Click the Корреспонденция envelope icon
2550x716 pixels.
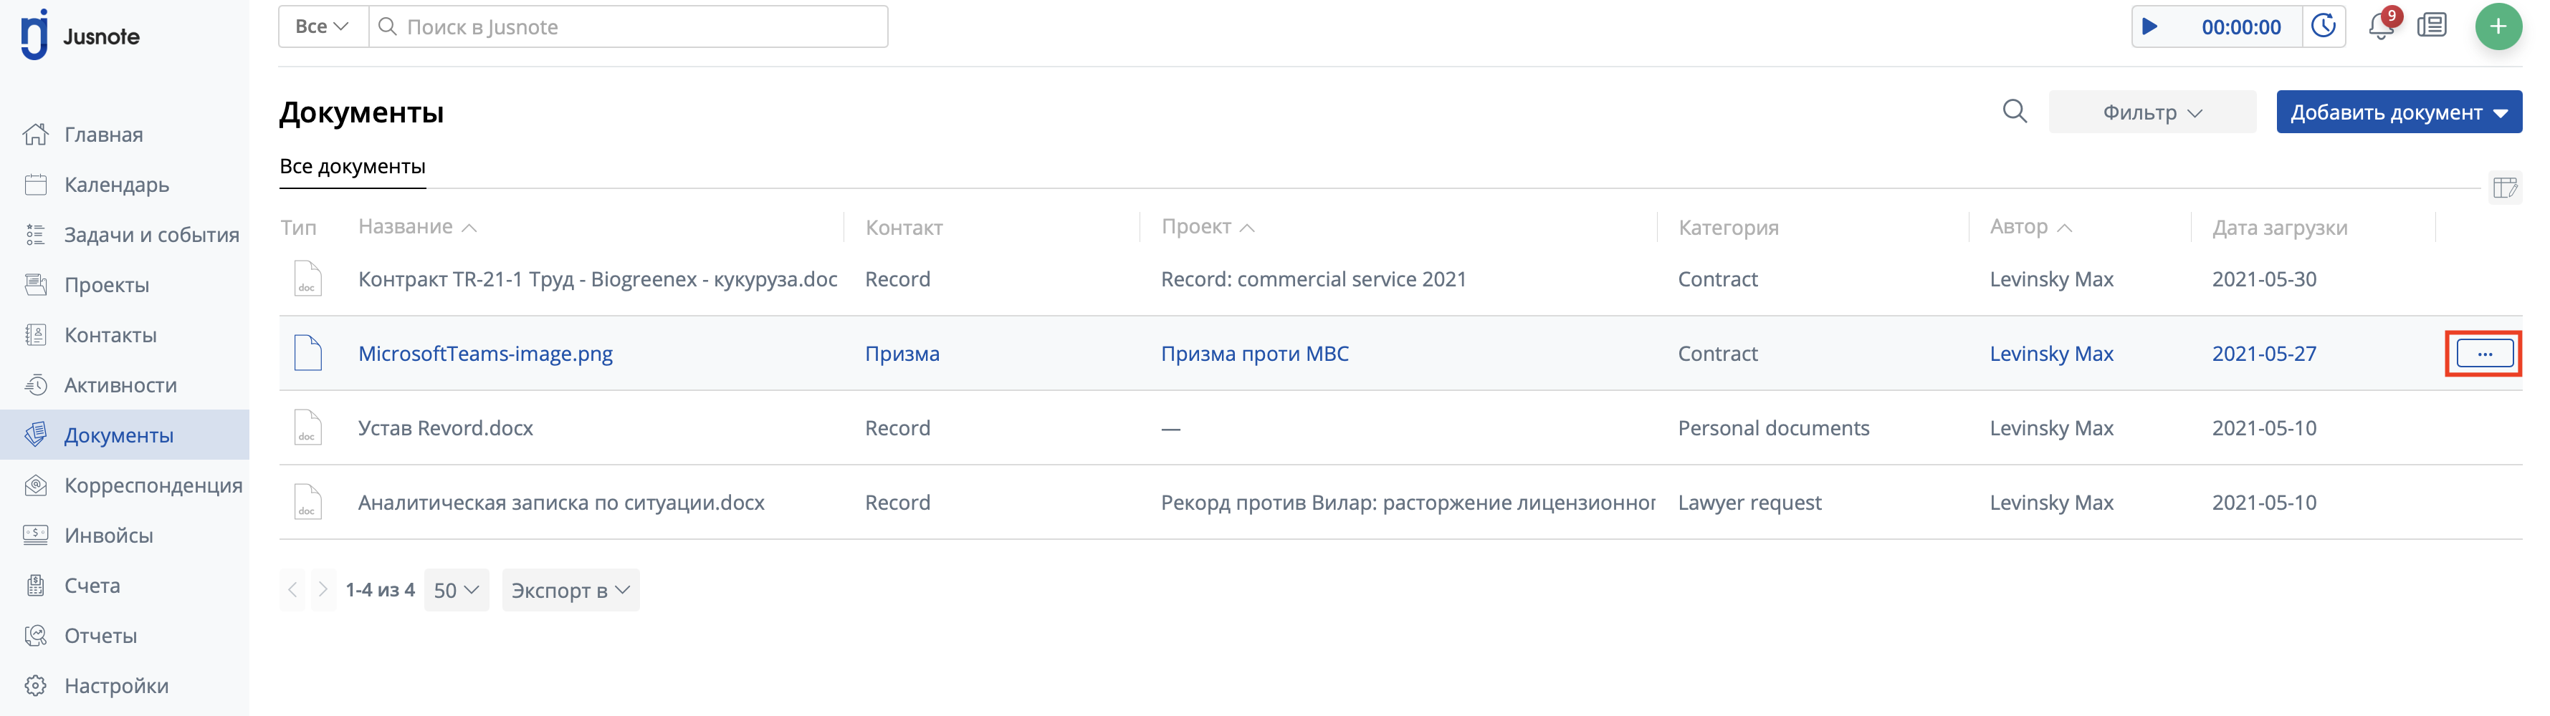(36, 485)
